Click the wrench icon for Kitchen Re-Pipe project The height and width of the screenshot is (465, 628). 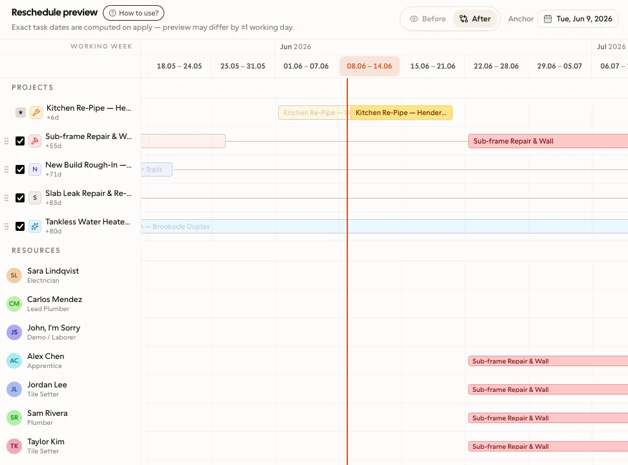36,113
